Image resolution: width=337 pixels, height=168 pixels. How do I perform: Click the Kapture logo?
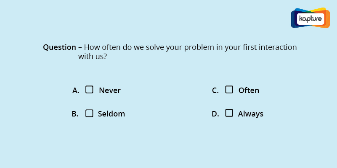[x=310, y=18]
